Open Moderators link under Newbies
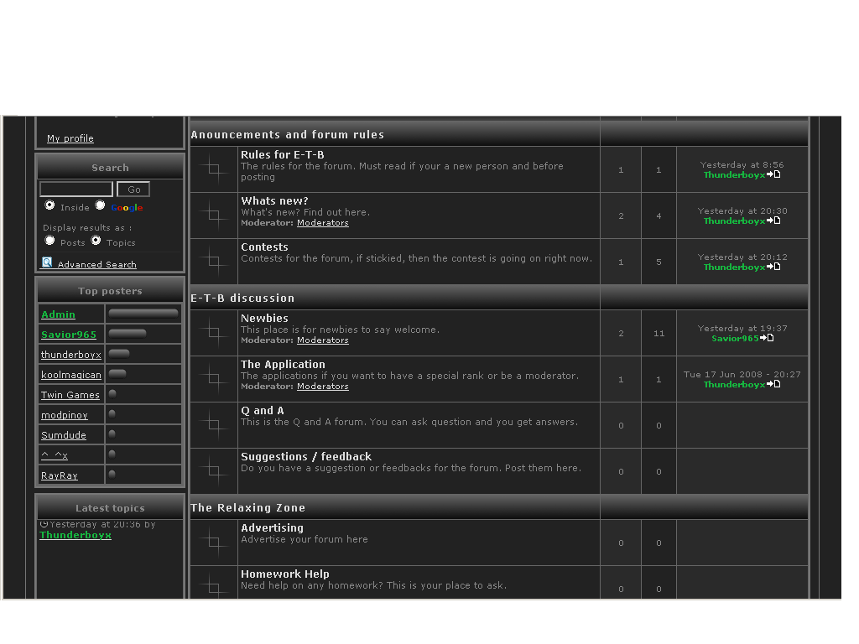859x644 pixels. [x=323, y=340]
